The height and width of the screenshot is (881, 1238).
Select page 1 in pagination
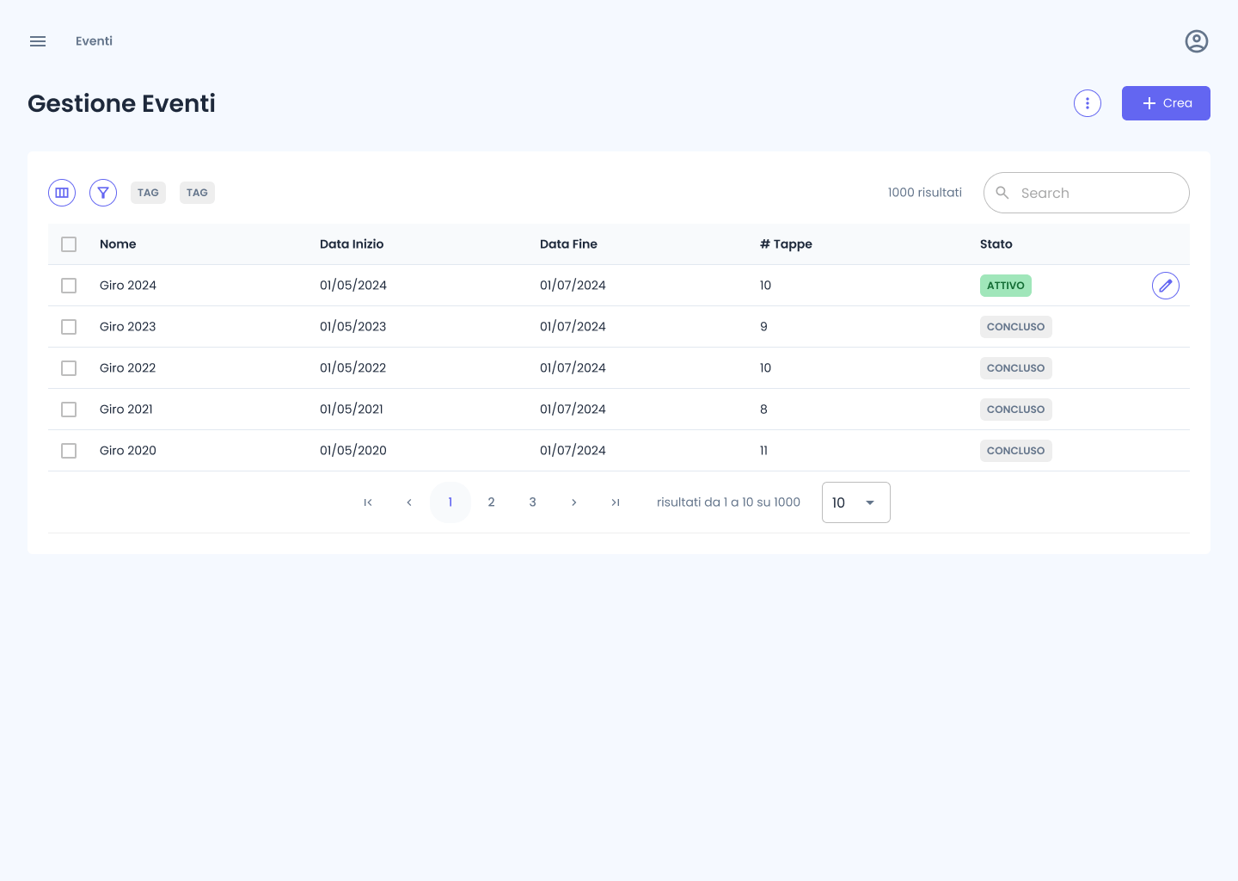[x=450, y=502]
